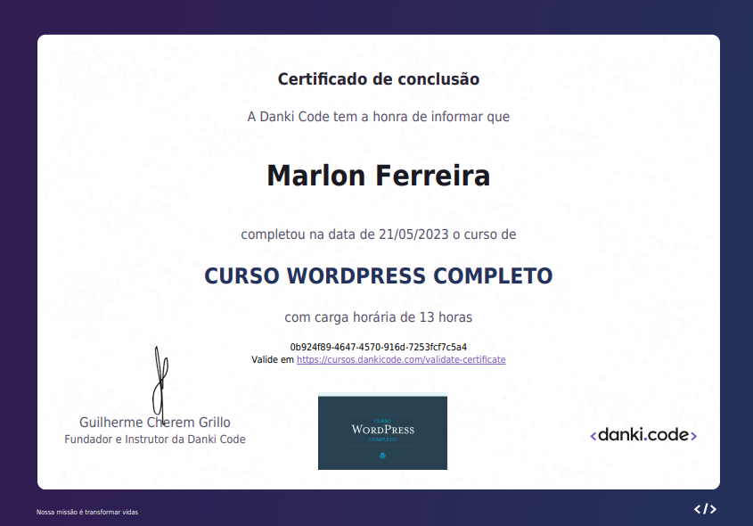Click the right angle bracket of danki.code logo
This screenshot has height=526, width=753.
(693, 435)
